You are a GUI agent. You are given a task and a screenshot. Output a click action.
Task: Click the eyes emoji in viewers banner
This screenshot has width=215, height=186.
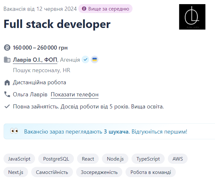[x=14, y=131]
